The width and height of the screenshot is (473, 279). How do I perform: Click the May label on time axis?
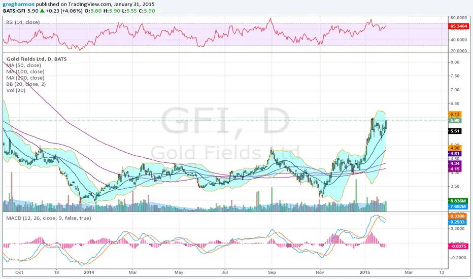coord(179,272)
